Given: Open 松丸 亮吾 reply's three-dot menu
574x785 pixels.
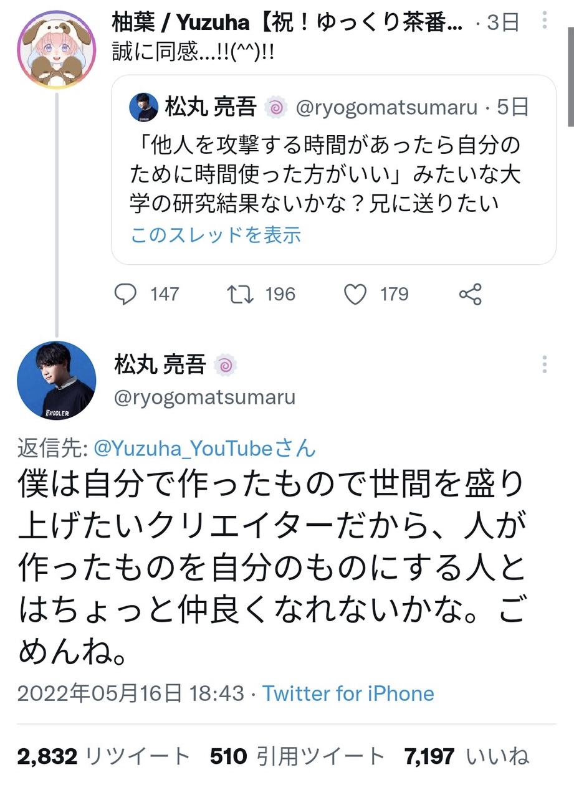Looking at the screenshot, I should tap(544, 364).
